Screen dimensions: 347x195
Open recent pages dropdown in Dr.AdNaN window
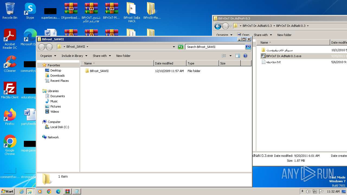[x=230, y=26]
